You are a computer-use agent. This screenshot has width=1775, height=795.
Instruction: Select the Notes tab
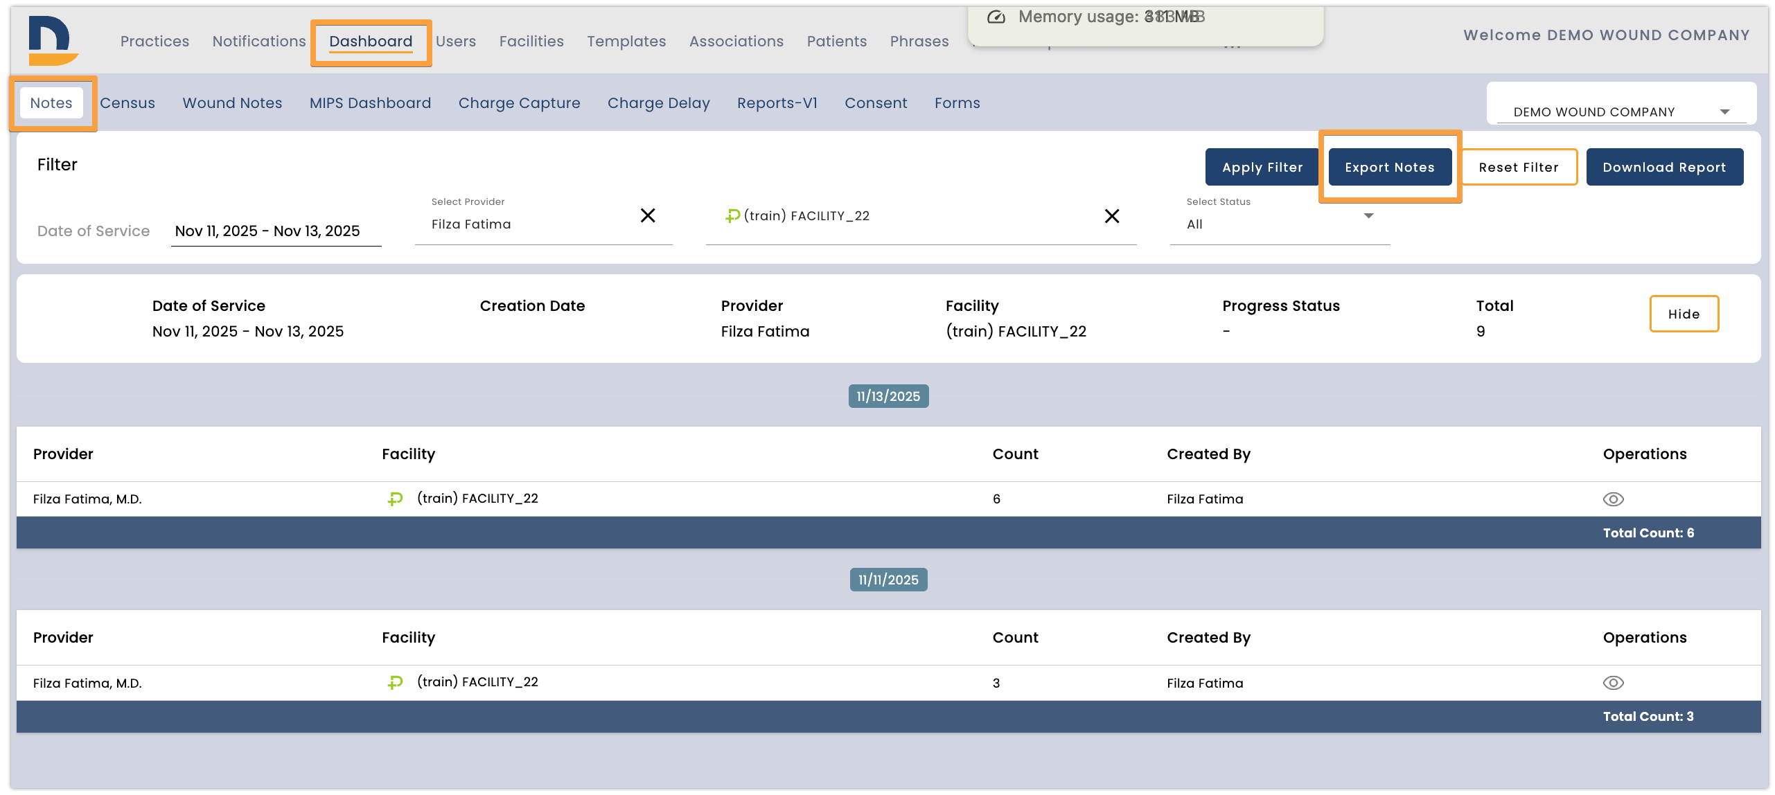click(51, 103)
